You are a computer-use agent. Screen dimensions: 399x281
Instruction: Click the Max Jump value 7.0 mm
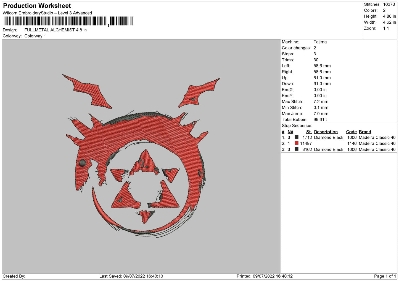pos(321,114)
